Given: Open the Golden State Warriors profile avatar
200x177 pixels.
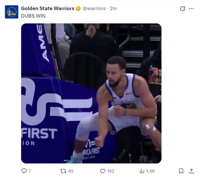Looking at the screenshot, I should (12, 12).
